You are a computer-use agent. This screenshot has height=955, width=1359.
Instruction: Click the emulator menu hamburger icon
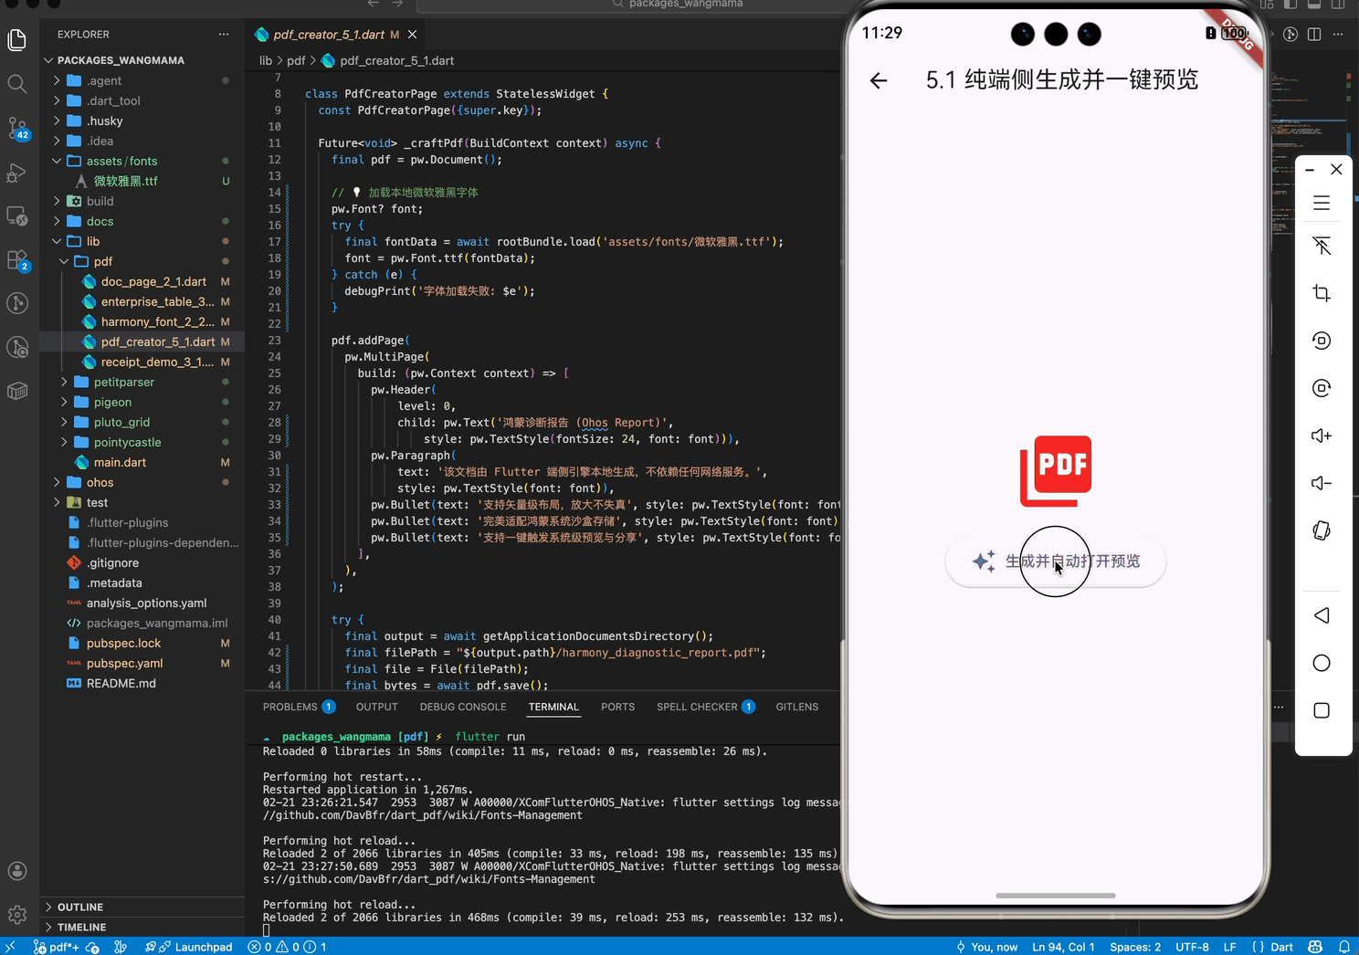click(1322, 203)
